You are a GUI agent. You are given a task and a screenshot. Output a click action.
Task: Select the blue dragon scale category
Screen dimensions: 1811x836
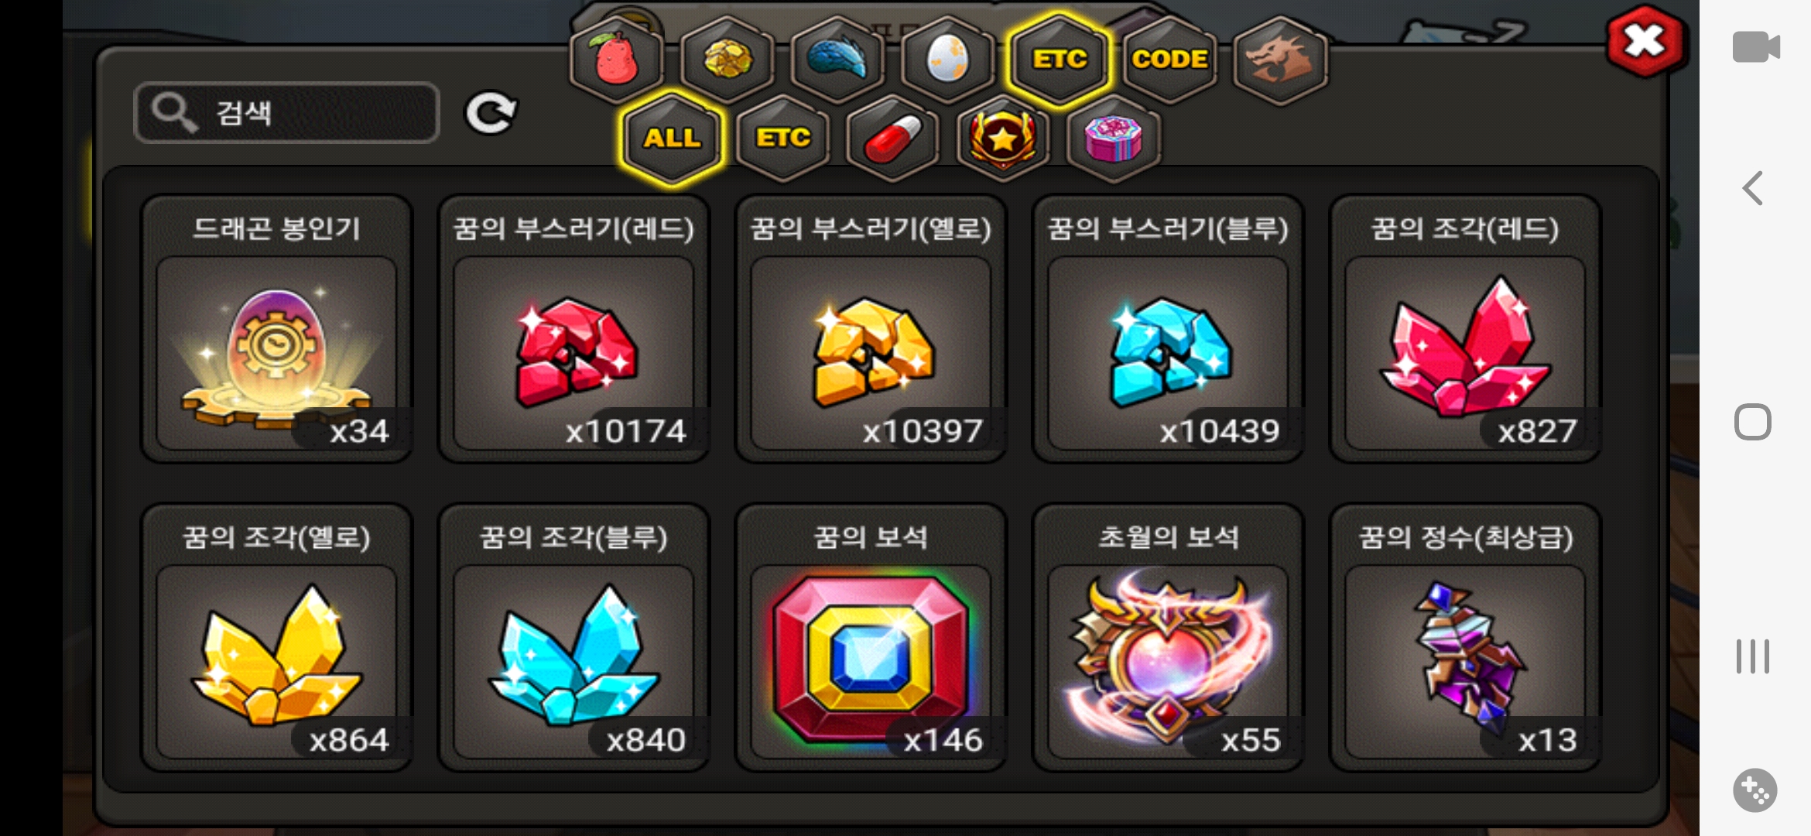click(837, 60)
